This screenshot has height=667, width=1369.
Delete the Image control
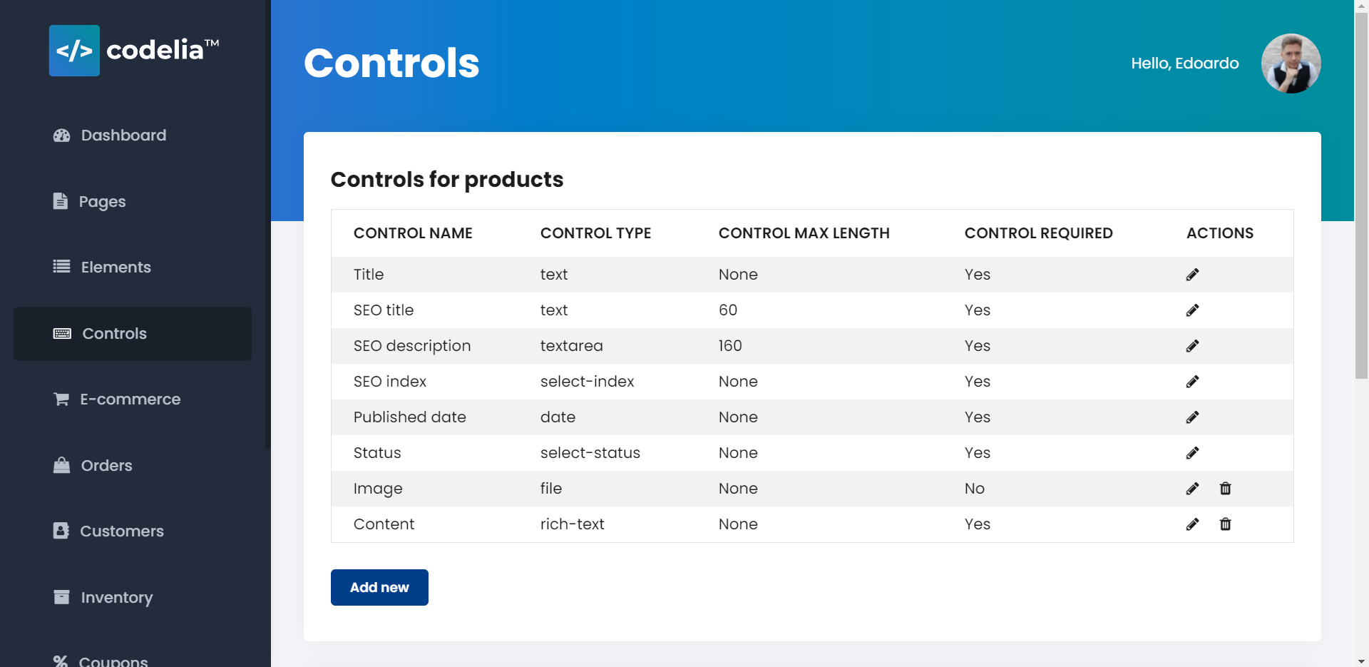pyautogui.click(x=1225, y=489)
